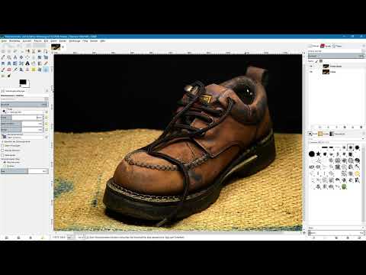This screenshot has width=366, height=275.
Task: Click the lower layer arrow button
Action: 336,127
